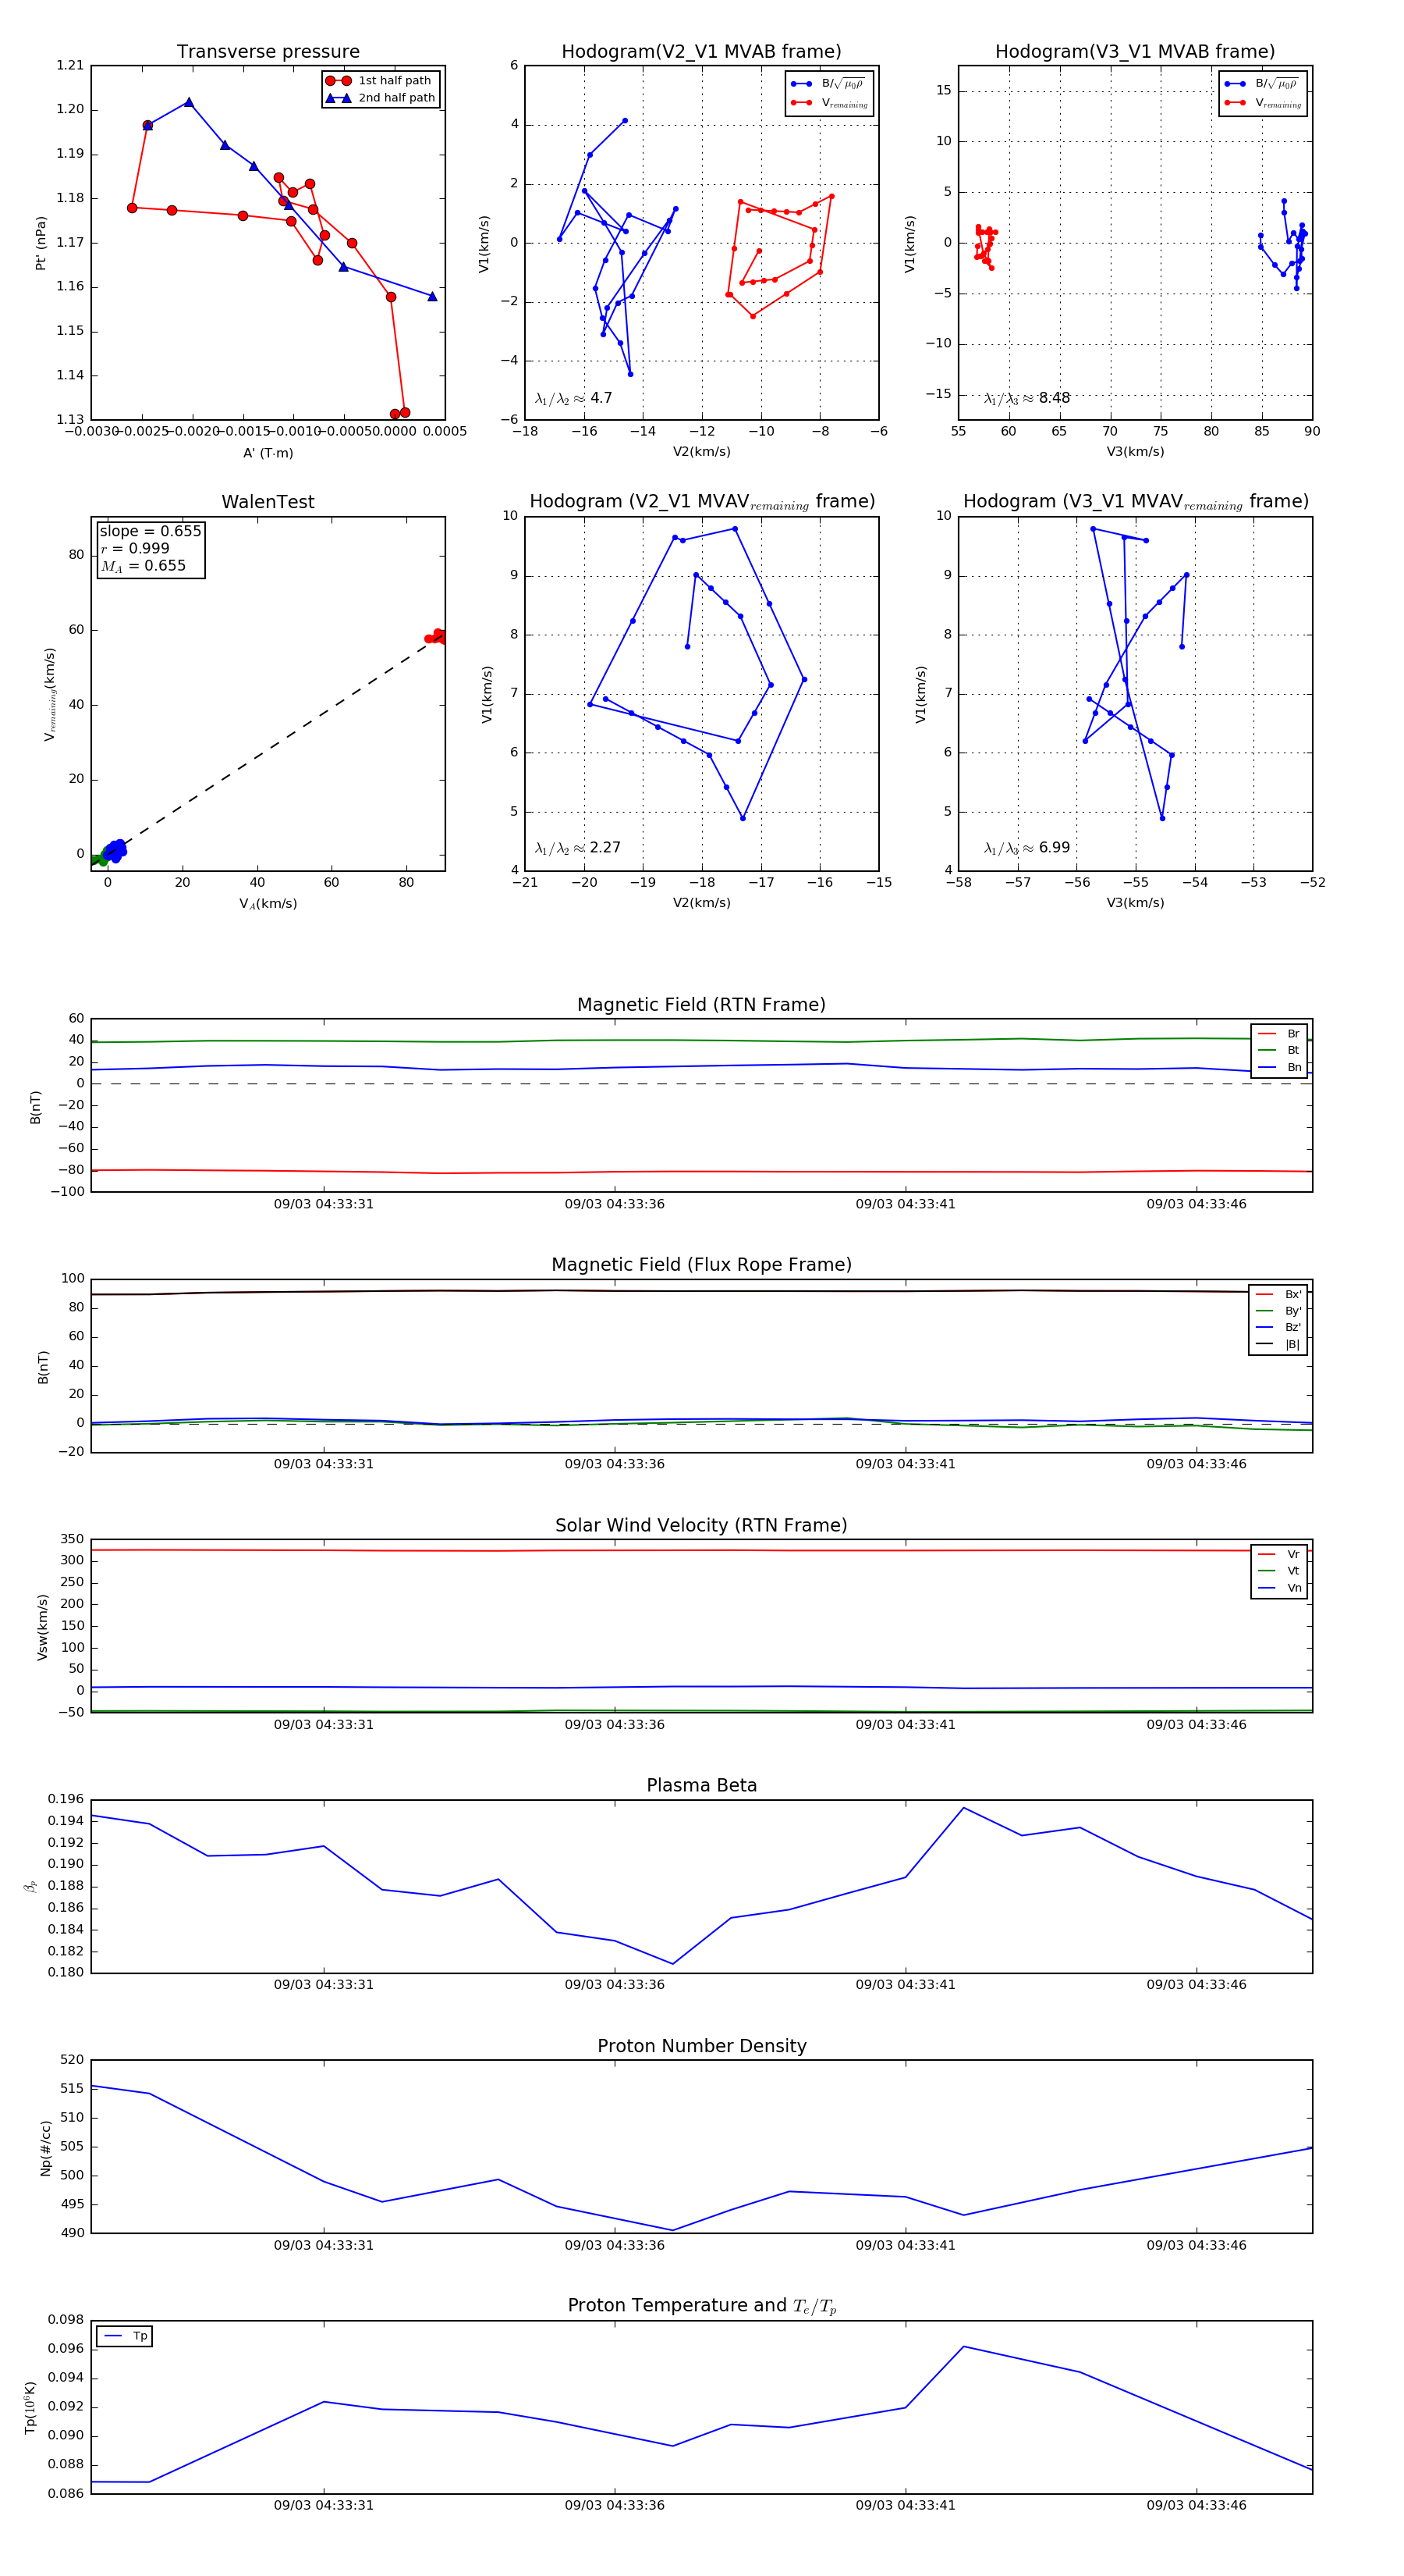Click the "|B|" legend entry
This screenshot has width=1404, height=2576.
point(1279,1344)
